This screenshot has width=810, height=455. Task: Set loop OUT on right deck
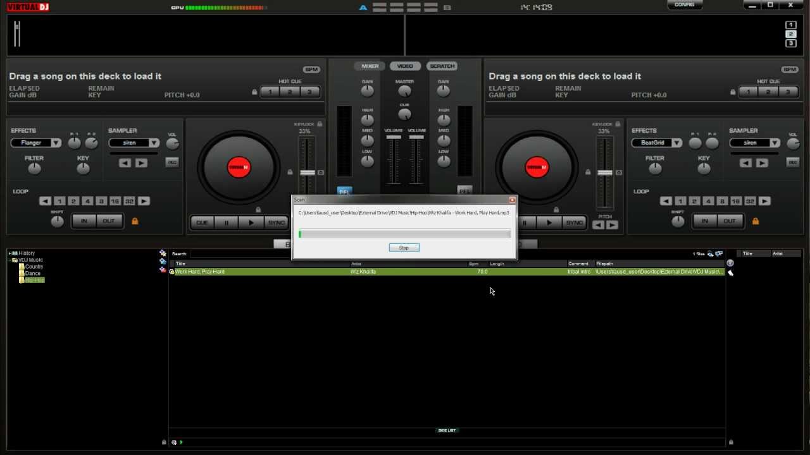[730, 221]
